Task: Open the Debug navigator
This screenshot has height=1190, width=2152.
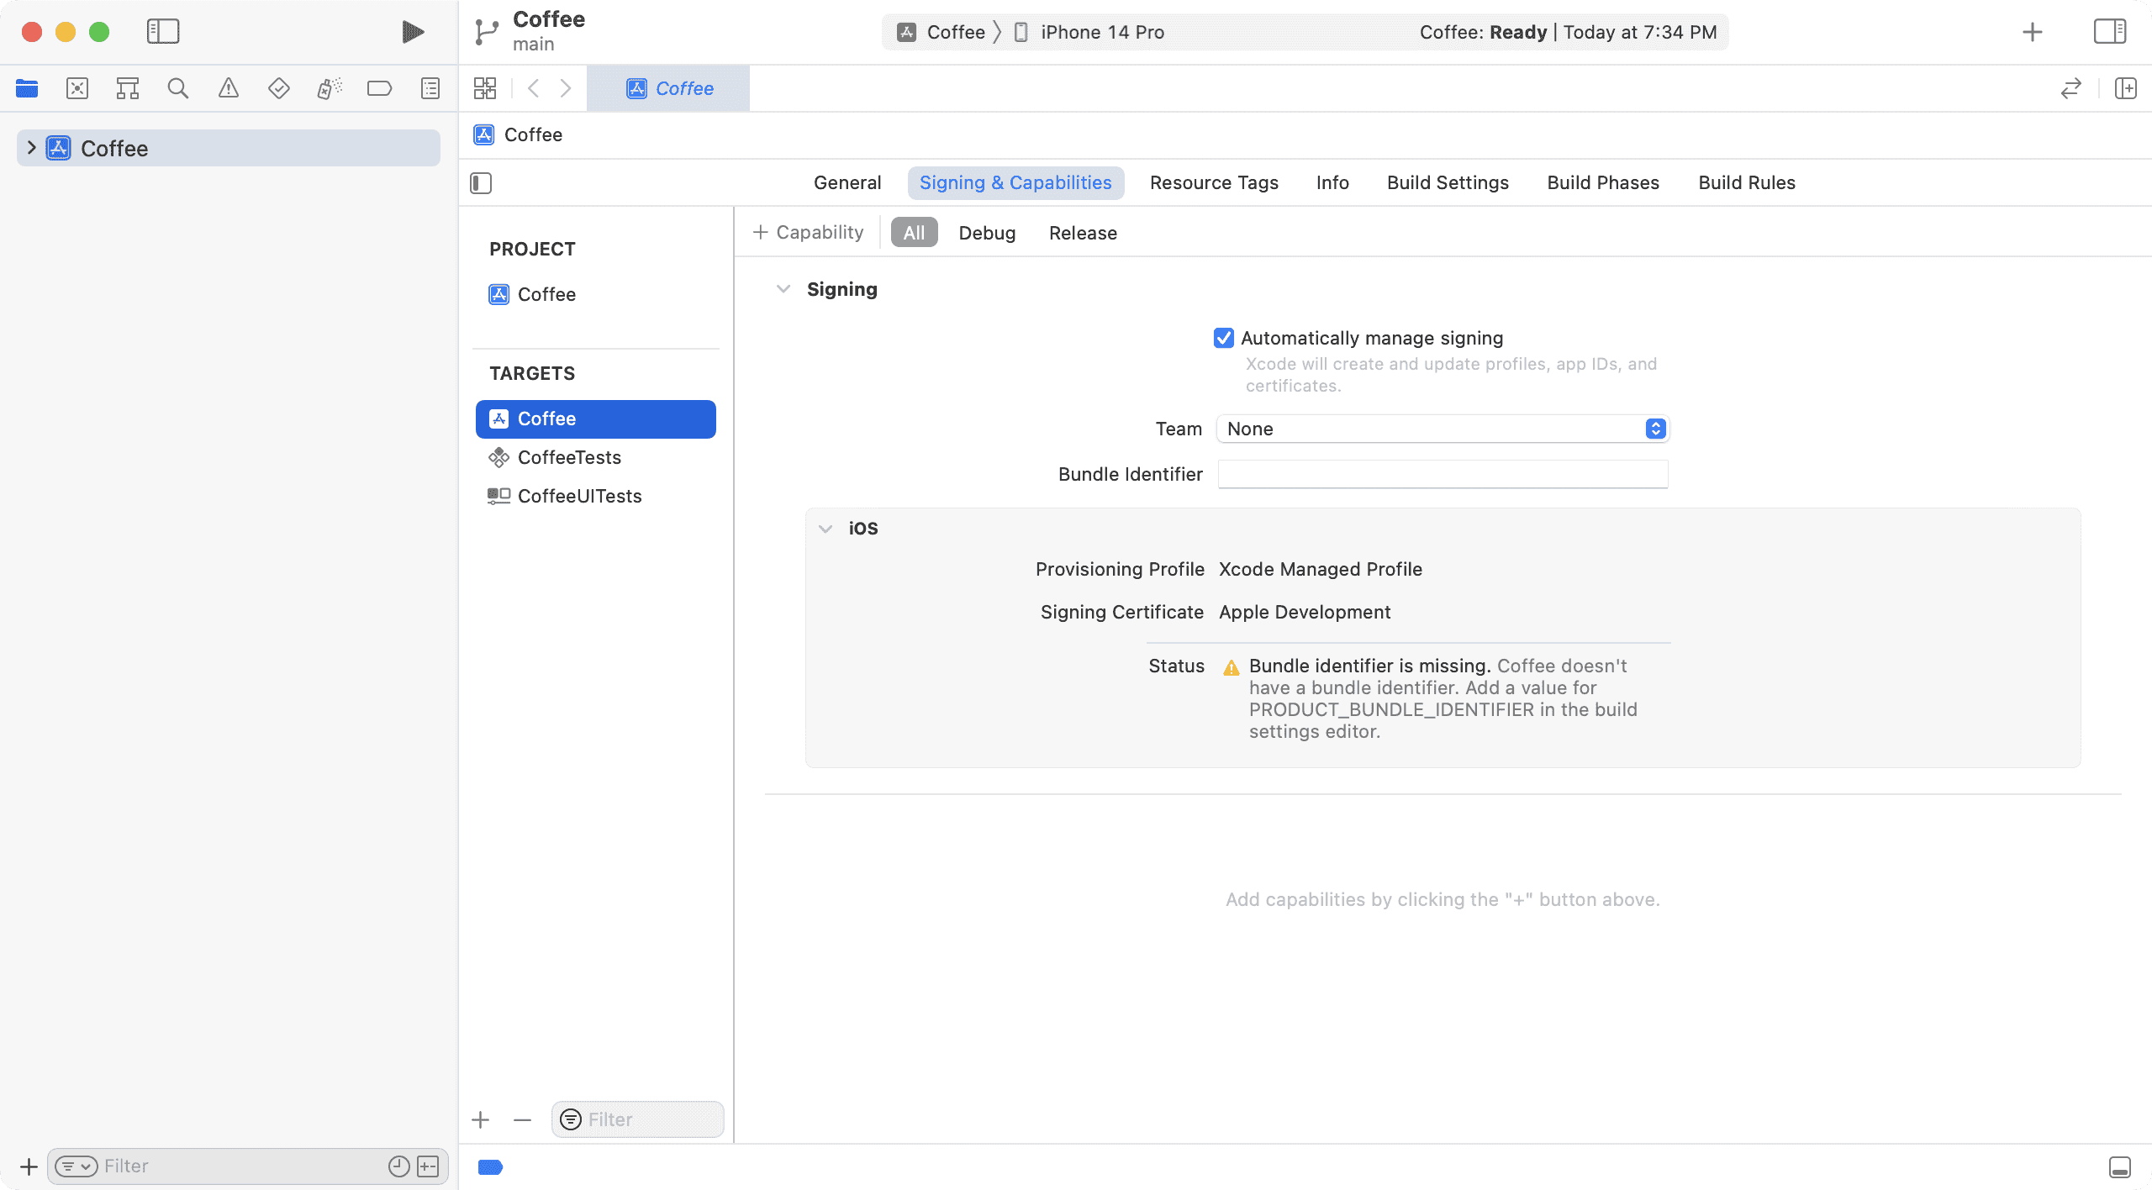Action: [x=329, y=87]
